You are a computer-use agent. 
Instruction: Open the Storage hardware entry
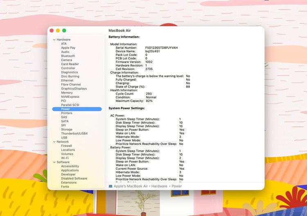coord(67,130)
